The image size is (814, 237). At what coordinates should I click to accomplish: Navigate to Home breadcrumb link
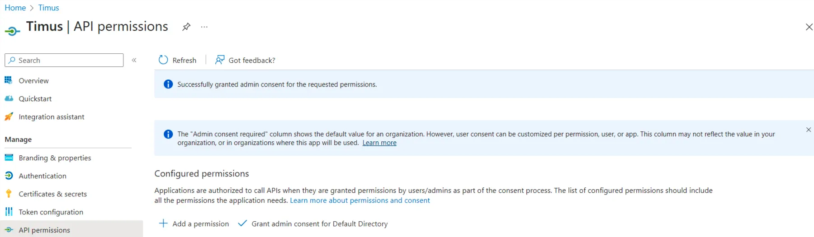click(15, 8)
